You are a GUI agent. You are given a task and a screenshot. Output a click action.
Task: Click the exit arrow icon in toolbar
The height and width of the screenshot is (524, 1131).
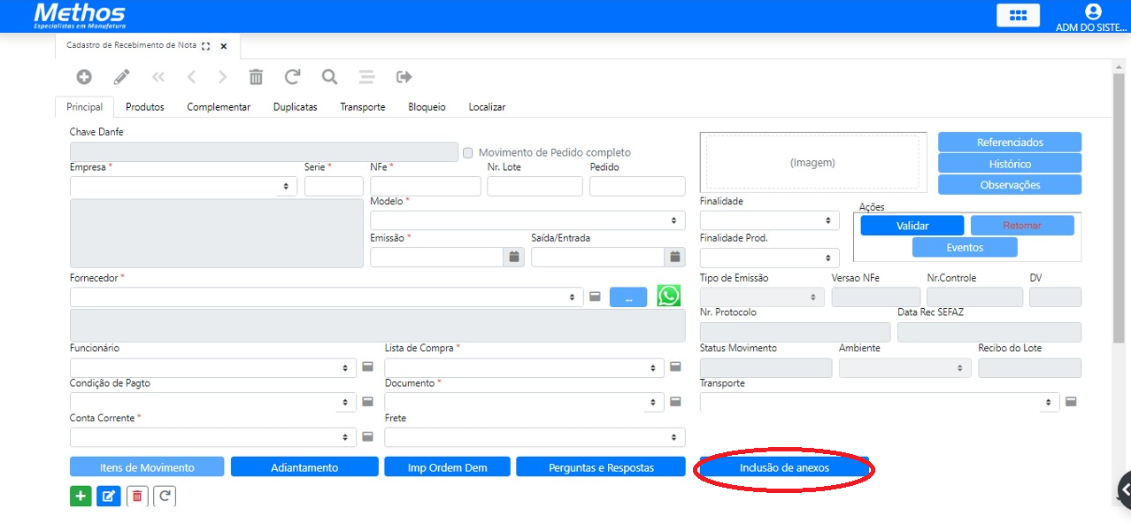pyautogui.click(x=404, y=77)
